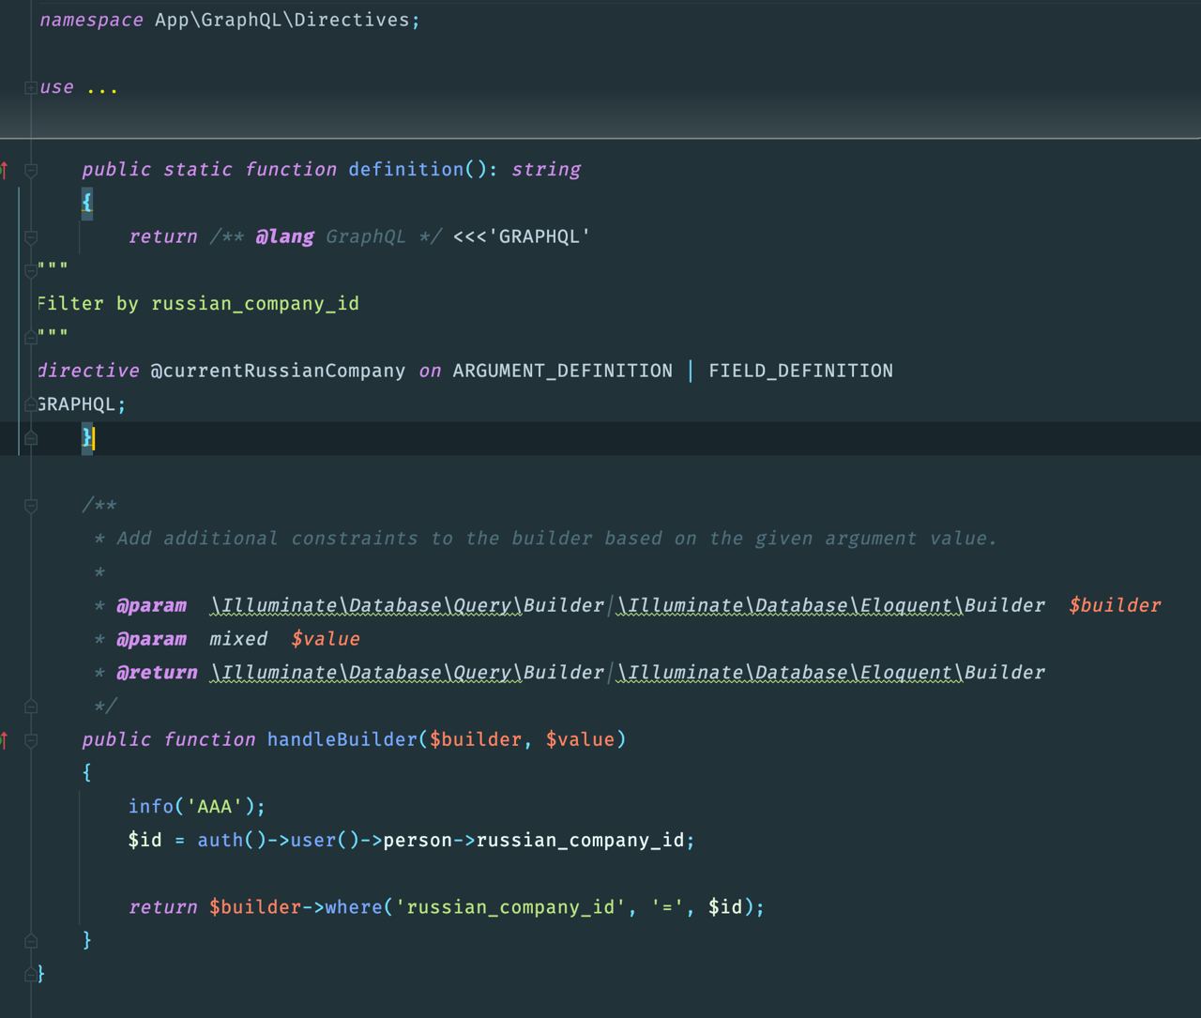Click the info('AAA') function call

click(x=196, y=807)
